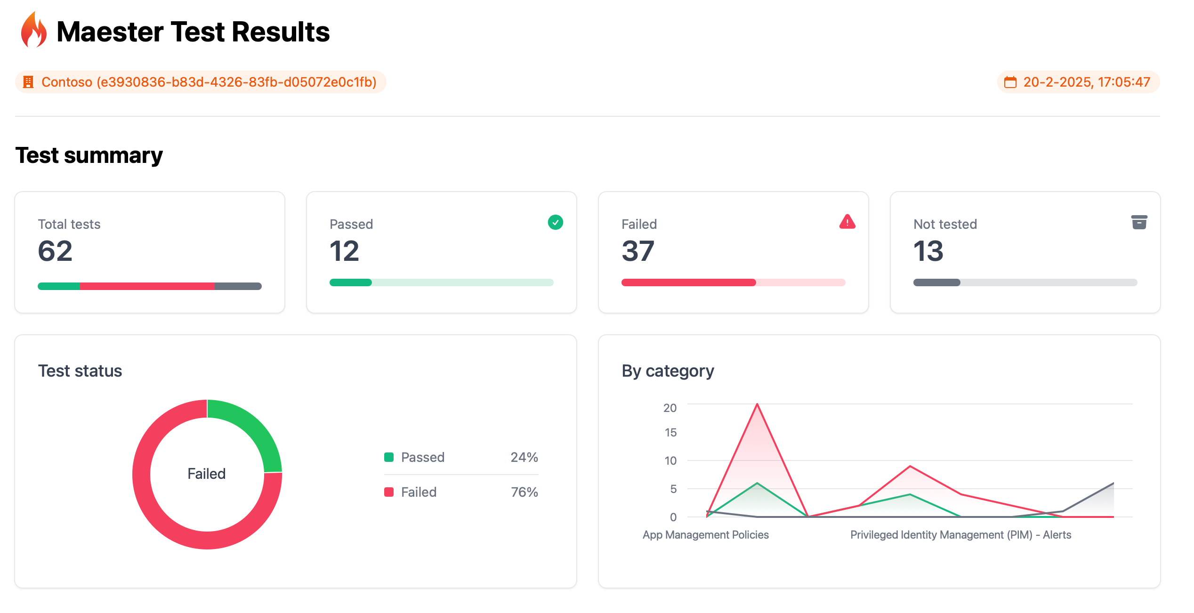Click the green Passed legend square

pos(389,457)
